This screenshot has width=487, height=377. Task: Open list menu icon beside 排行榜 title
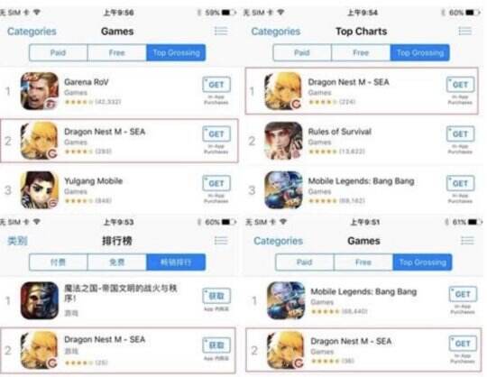pyautogui.click(x=221, y=241)
